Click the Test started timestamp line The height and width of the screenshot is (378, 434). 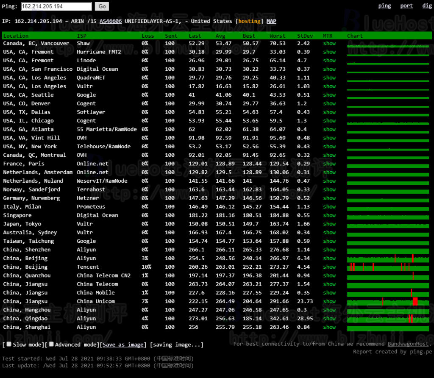click(x=98, y=359)
